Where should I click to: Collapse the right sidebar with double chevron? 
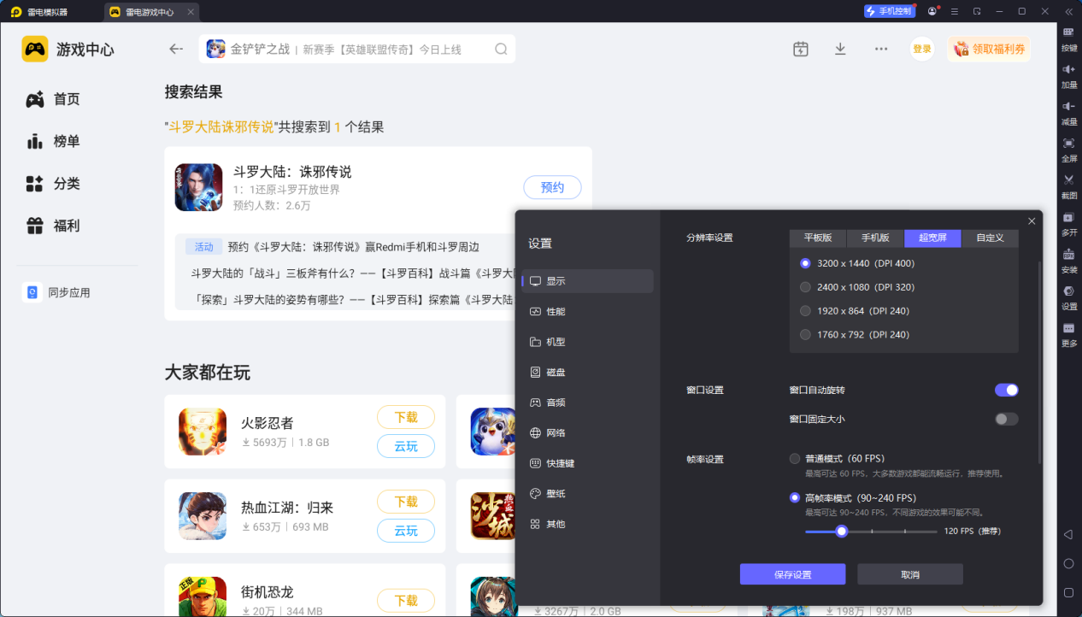click(x=1068, y=11)
